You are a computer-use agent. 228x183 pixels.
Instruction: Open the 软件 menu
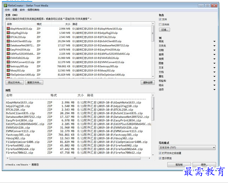pos(22,10)
